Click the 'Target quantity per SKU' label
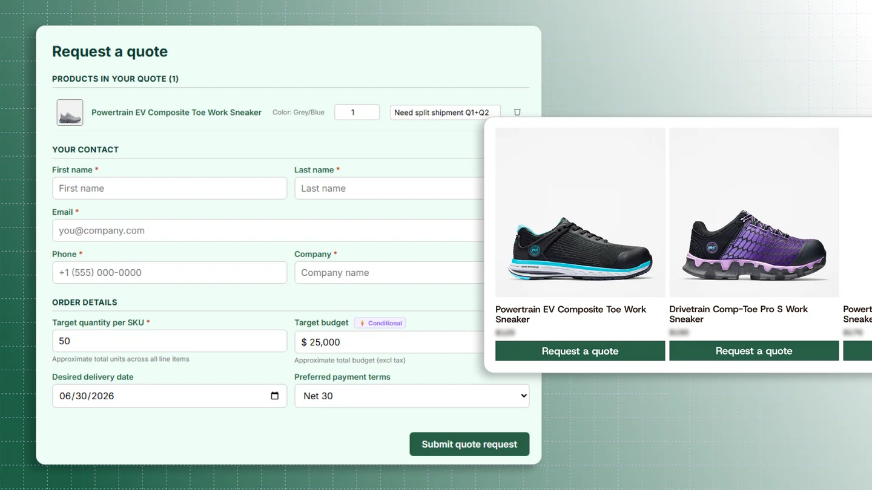 (98, 322)
